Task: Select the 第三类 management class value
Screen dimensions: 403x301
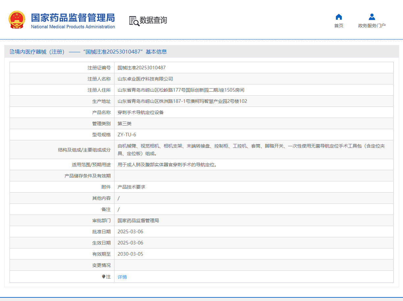Action: coord(125,124)
